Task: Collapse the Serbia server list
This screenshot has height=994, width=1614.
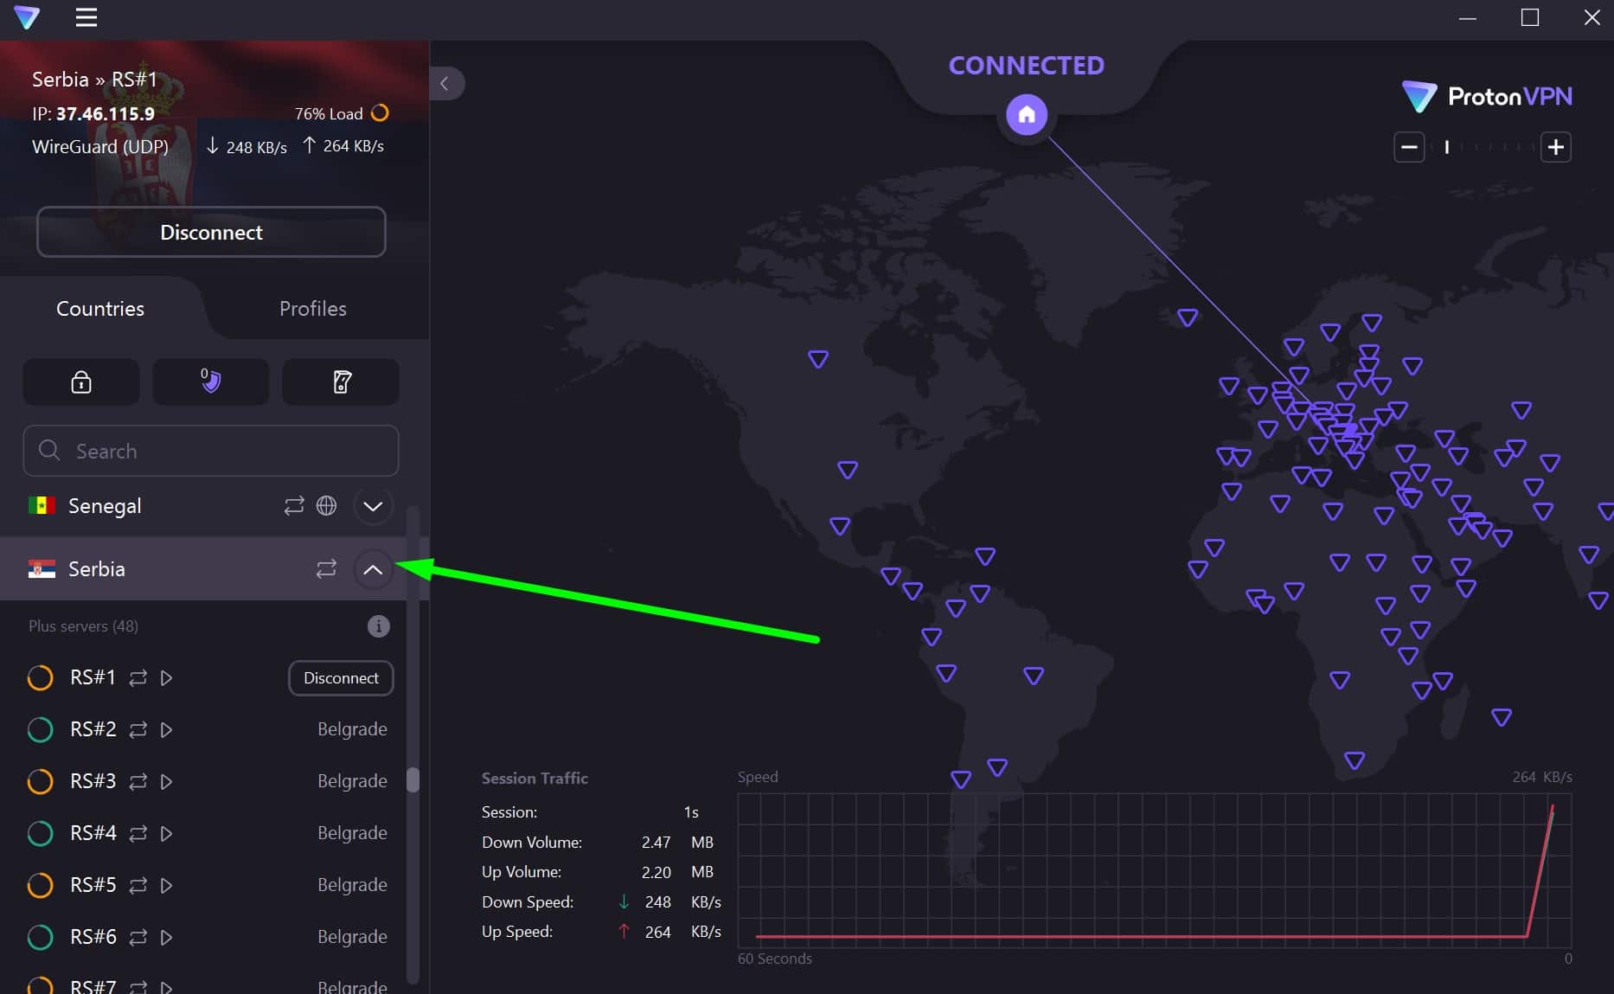Action: coord(373,569)
